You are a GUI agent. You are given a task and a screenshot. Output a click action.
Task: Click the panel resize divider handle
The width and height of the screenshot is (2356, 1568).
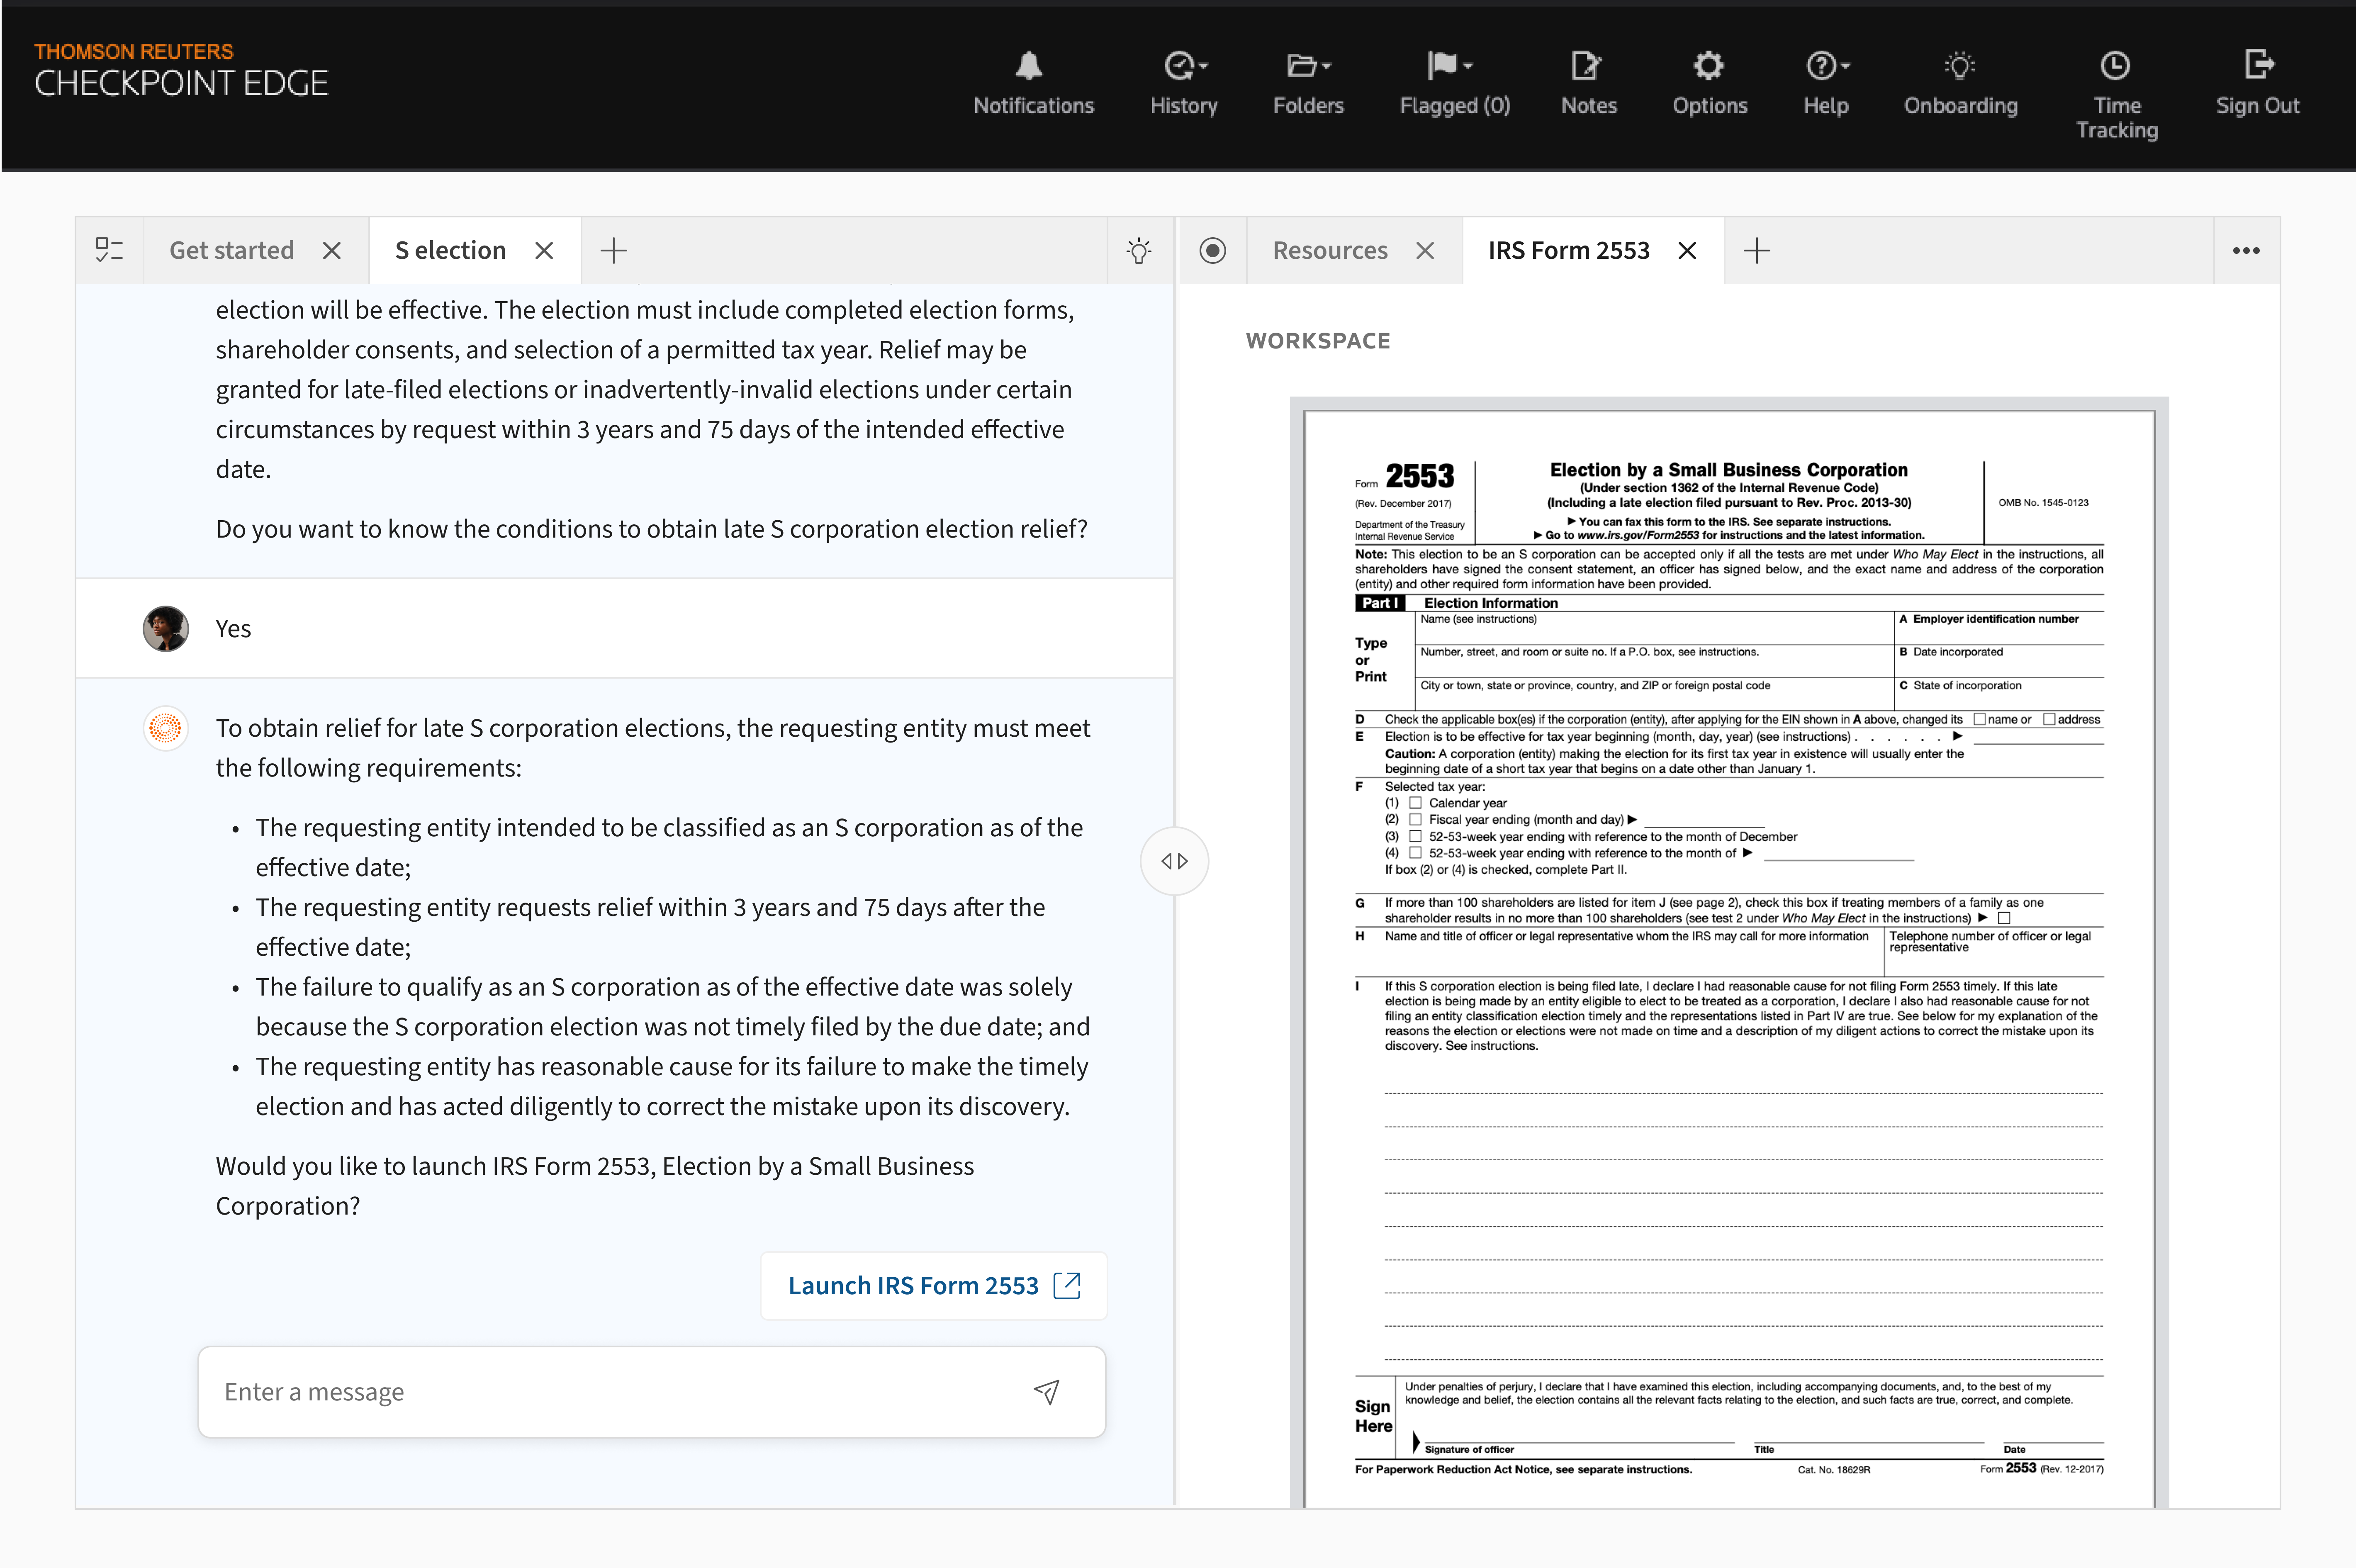click(x=1174, y=861)
